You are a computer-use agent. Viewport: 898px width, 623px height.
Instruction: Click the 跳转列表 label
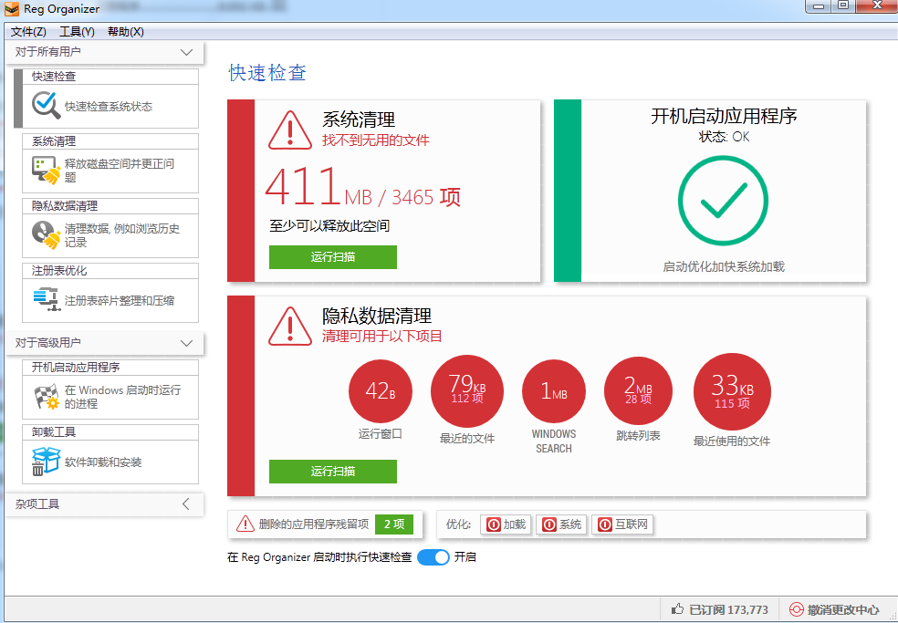click(638, 436)
